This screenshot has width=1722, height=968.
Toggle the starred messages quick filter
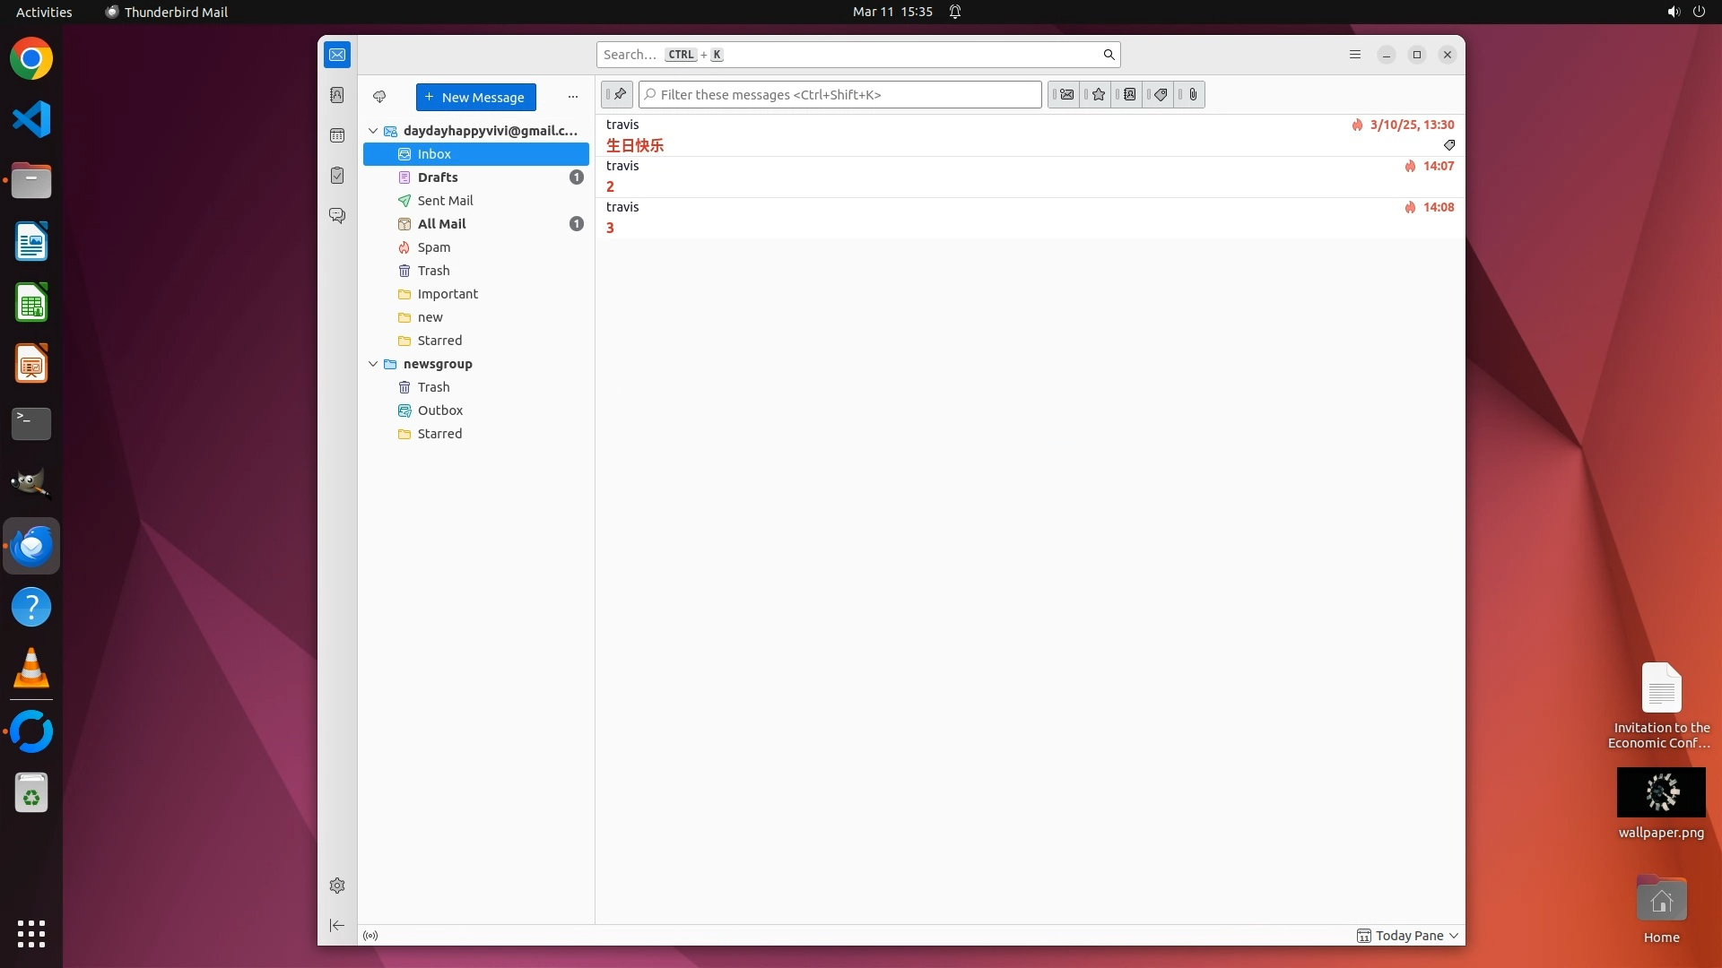click(x=1098, y=95)
